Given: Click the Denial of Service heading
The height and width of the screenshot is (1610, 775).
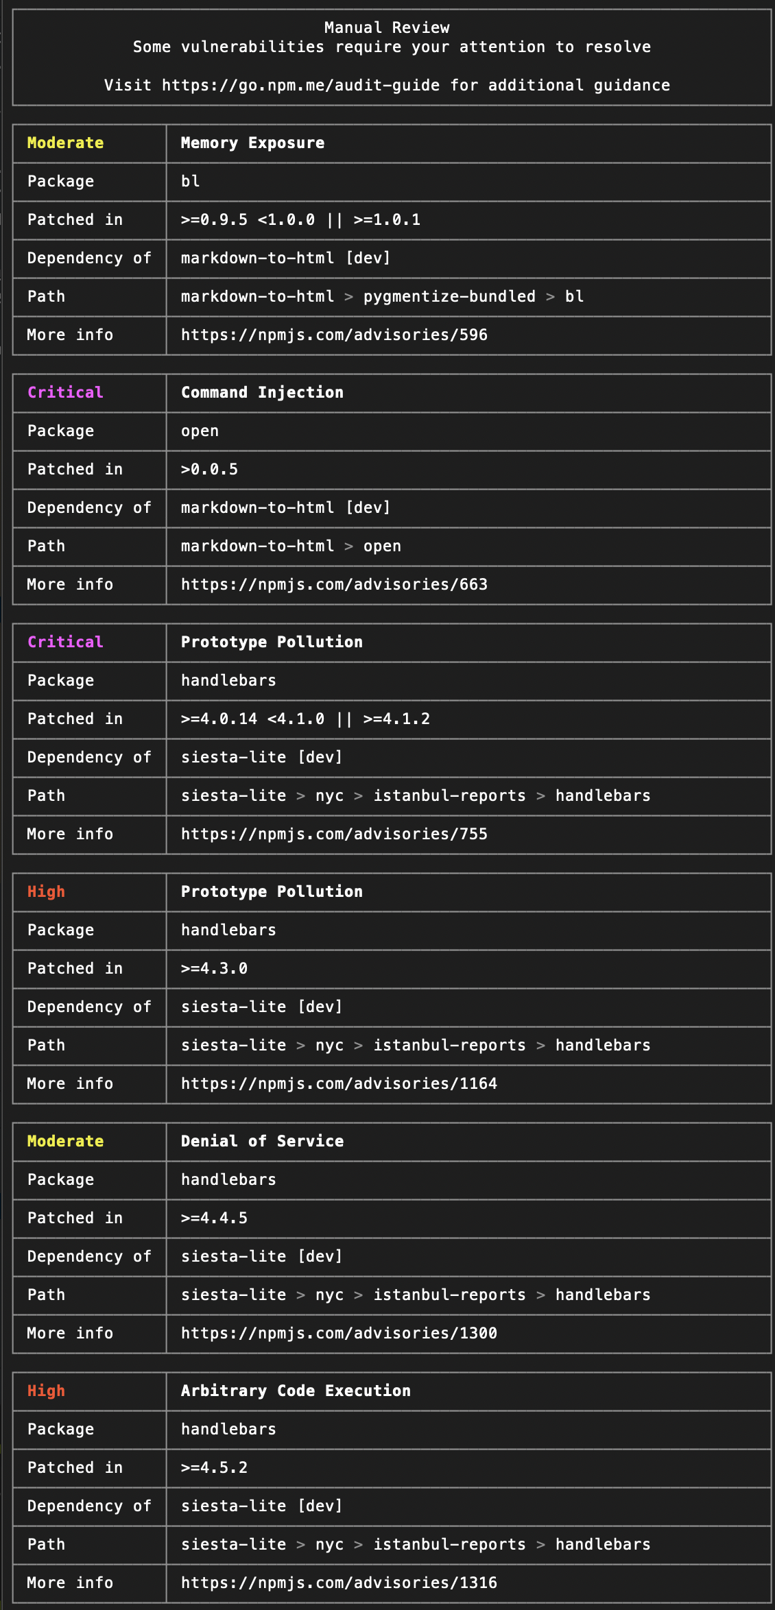Looking at the screenshot, I should 262,1141.
